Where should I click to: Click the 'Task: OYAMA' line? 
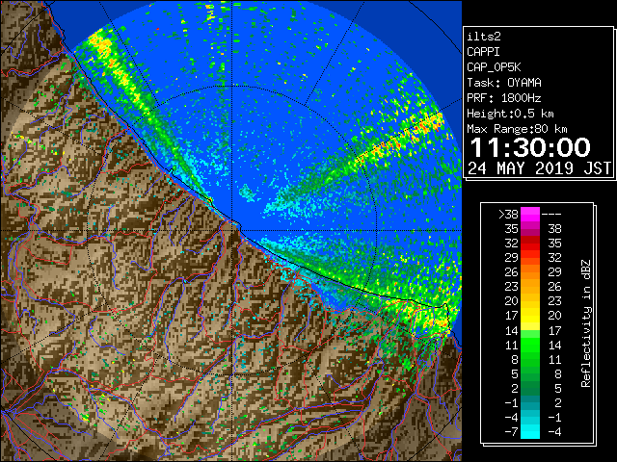[x=504, y=83]
